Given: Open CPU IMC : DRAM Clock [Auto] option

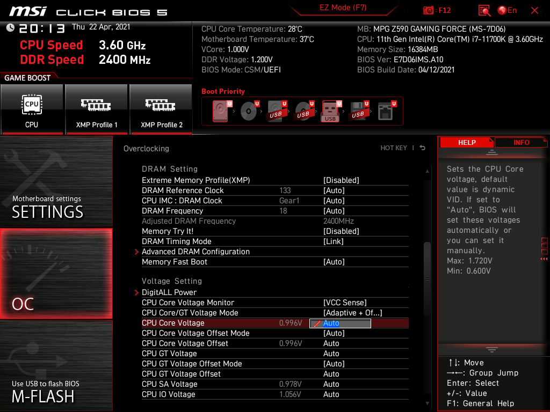Looking at the screenshot, I should tap(334, 201).
